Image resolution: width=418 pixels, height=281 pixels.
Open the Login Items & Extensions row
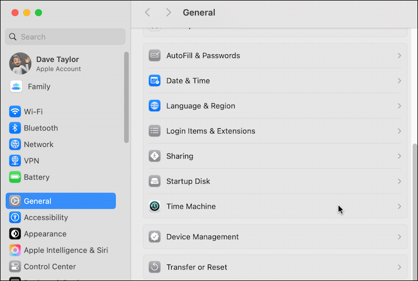pos(275,131)
